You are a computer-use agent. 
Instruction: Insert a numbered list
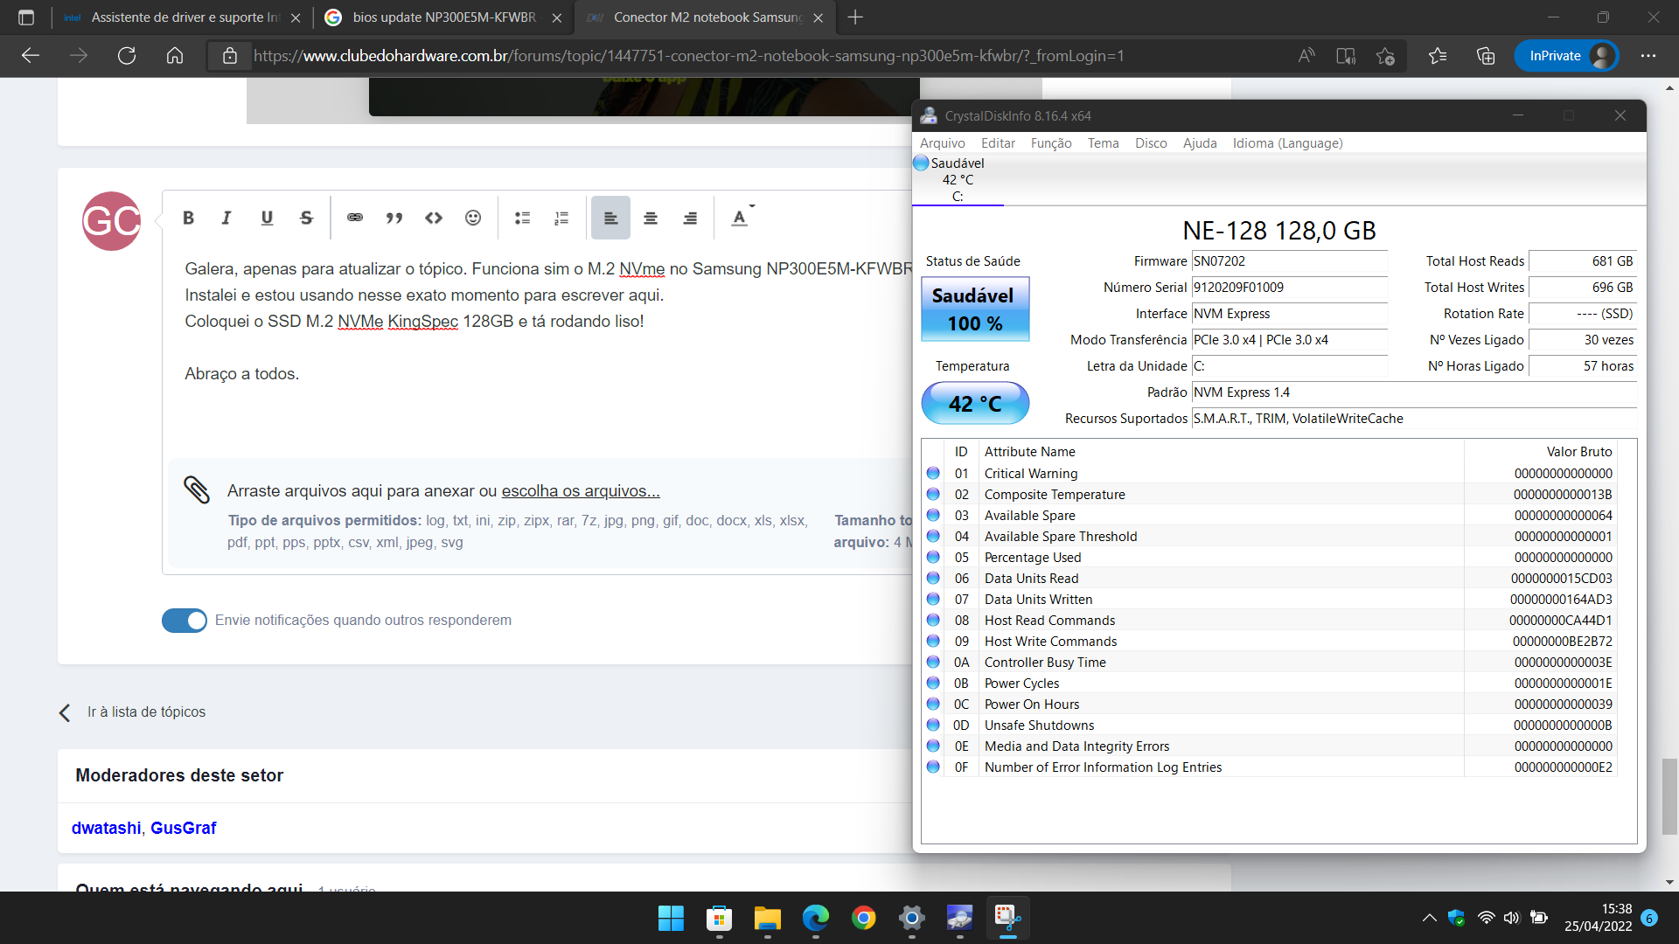point(561,218)
